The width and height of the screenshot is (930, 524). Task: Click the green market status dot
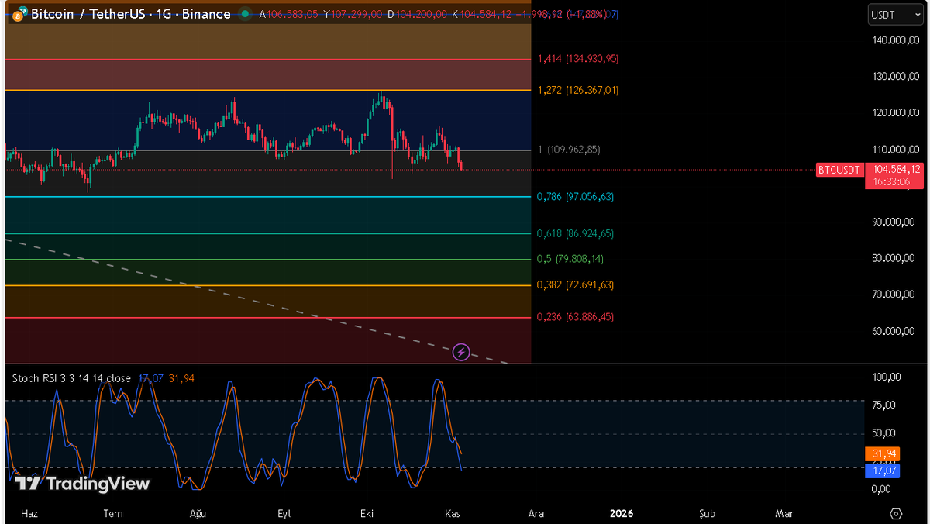point(246,14)
